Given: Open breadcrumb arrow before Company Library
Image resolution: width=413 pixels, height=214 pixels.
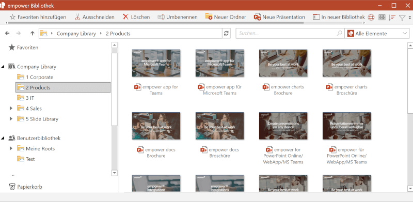Looking at the screenshot, I should pyautogui.click(x=52, y=34).
